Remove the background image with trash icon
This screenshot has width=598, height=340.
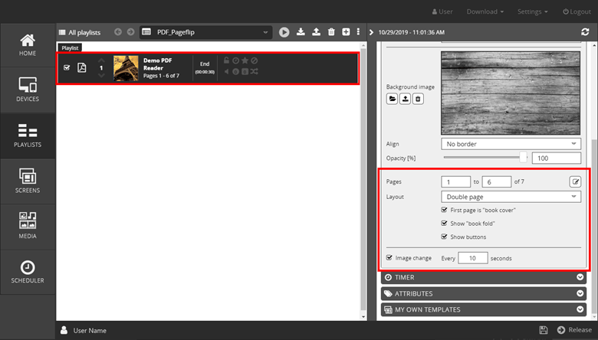[x=418, y=99]
